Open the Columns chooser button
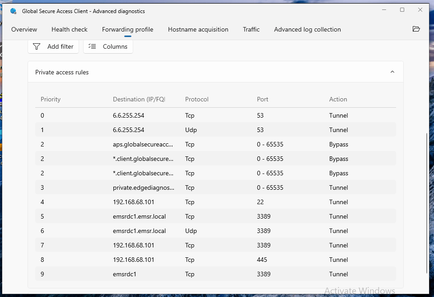 tap(108, 46)
